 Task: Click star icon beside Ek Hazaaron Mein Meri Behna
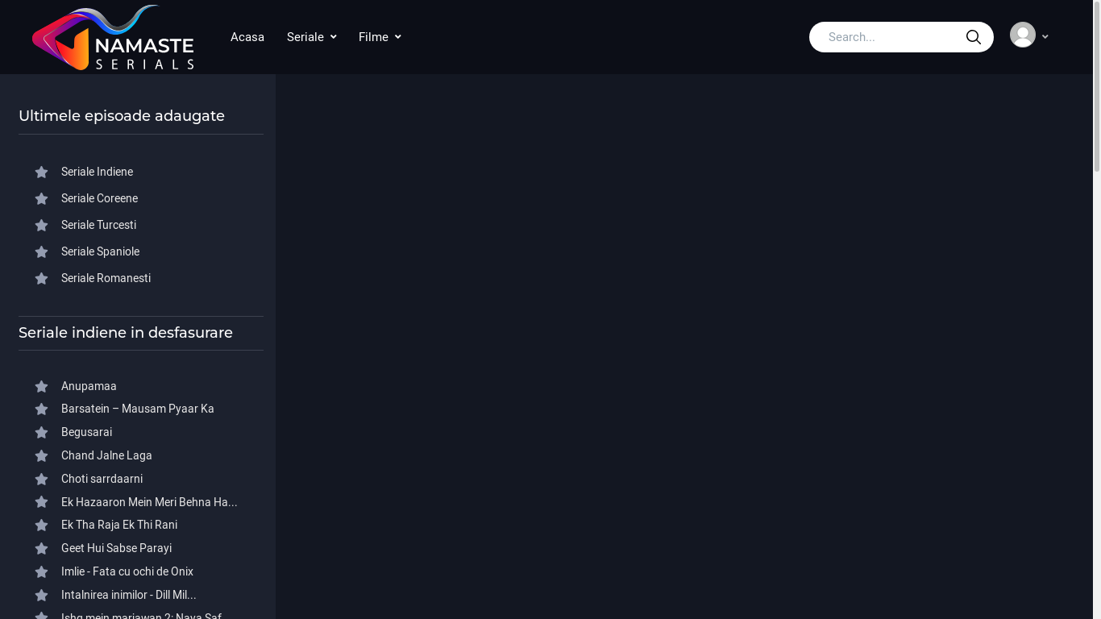(41, 501)
